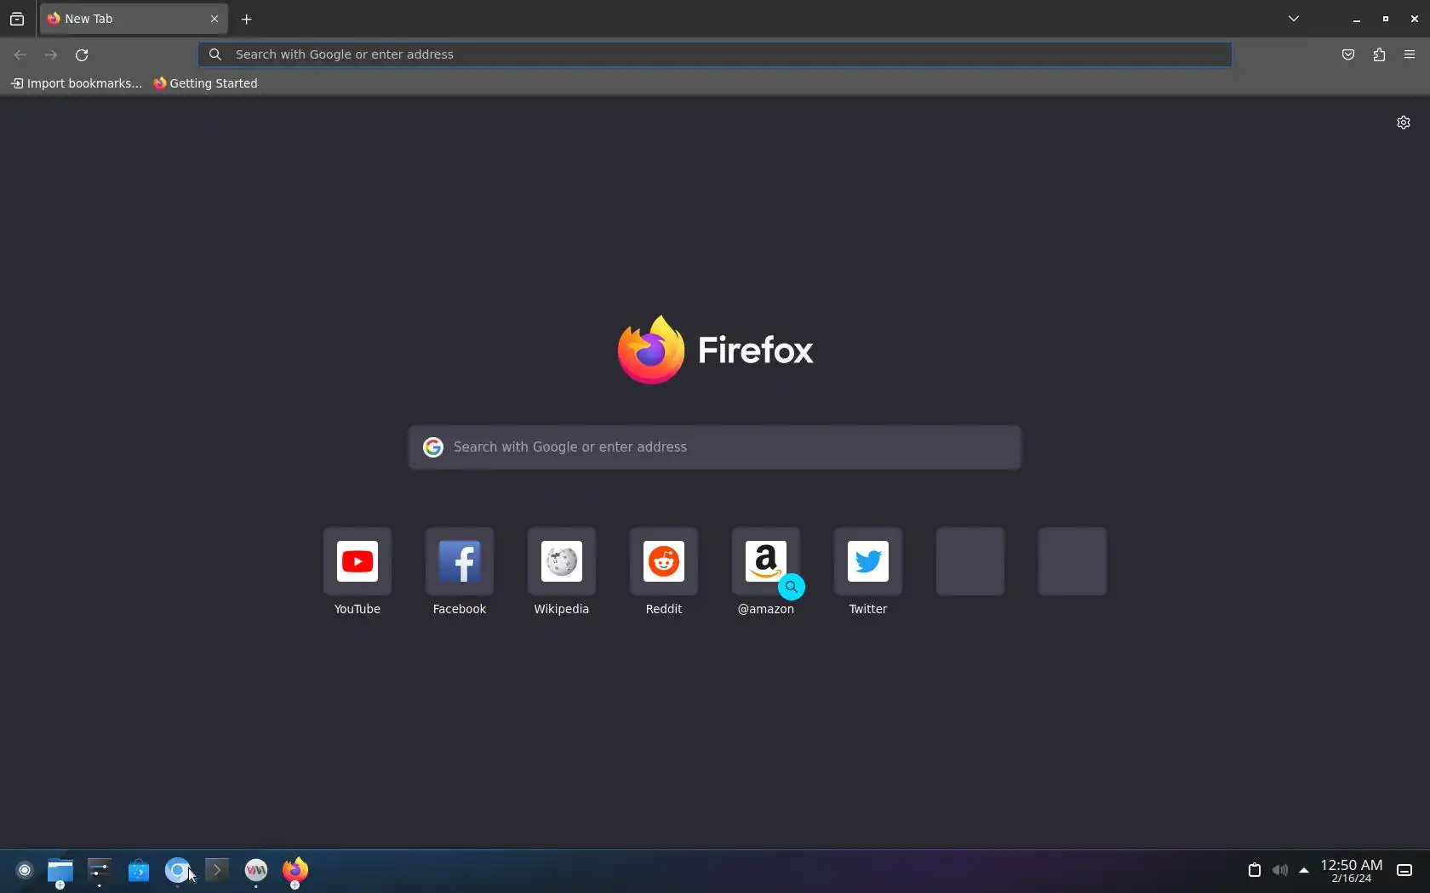Open the Getting Started bookmark

click(x=205, y=83)
